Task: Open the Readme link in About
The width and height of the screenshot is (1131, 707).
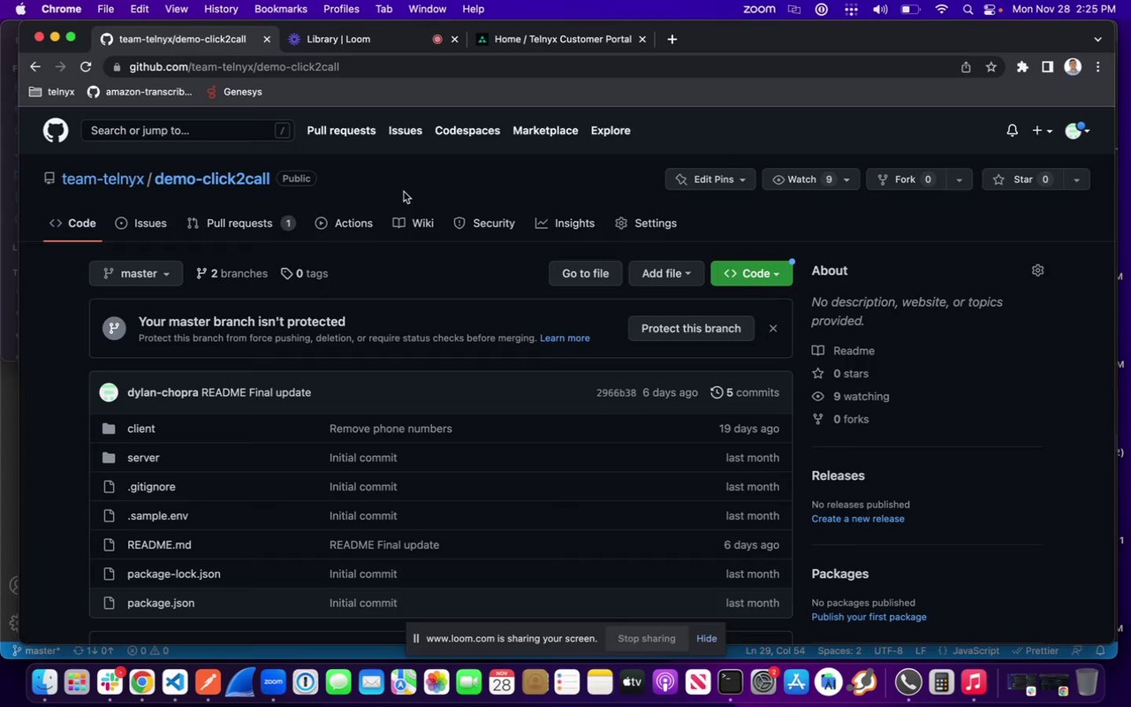Action: pos(844,351)
